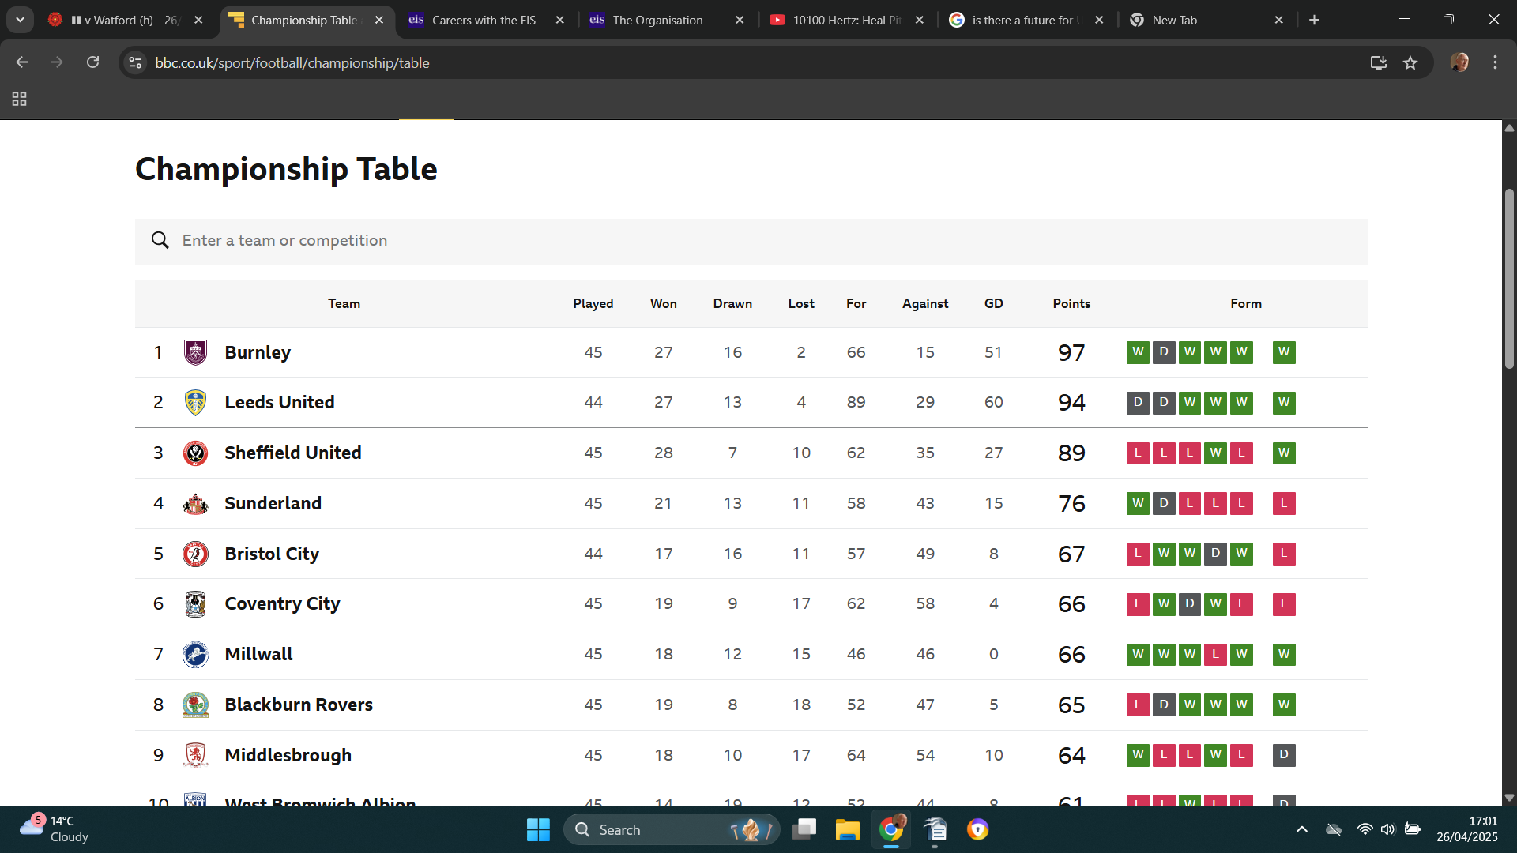Click the Blackburn Rovers club crest
This screenshot has width=1517, height=853.
coord(195,705)
